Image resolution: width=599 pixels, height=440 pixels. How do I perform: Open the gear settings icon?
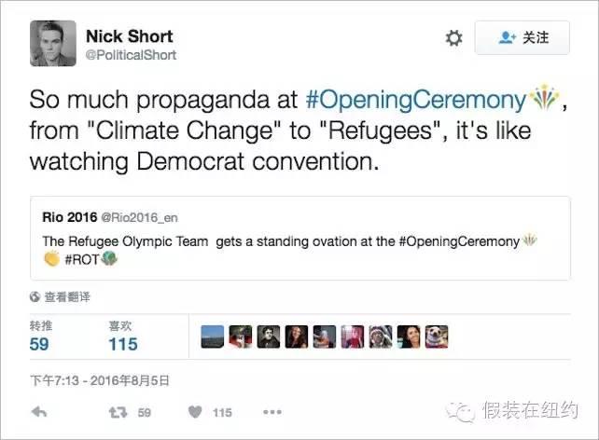453,38
